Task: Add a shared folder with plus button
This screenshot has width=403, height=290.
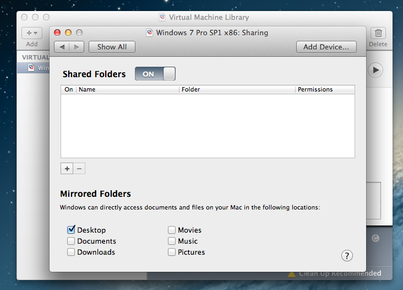Action: click(x=67, y=169)
